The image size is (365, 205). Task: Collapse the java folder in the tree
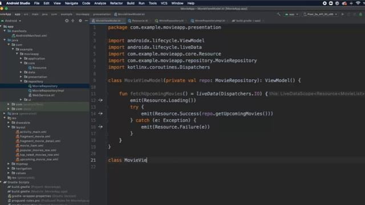pyautogui.click(x=5, y=40)
